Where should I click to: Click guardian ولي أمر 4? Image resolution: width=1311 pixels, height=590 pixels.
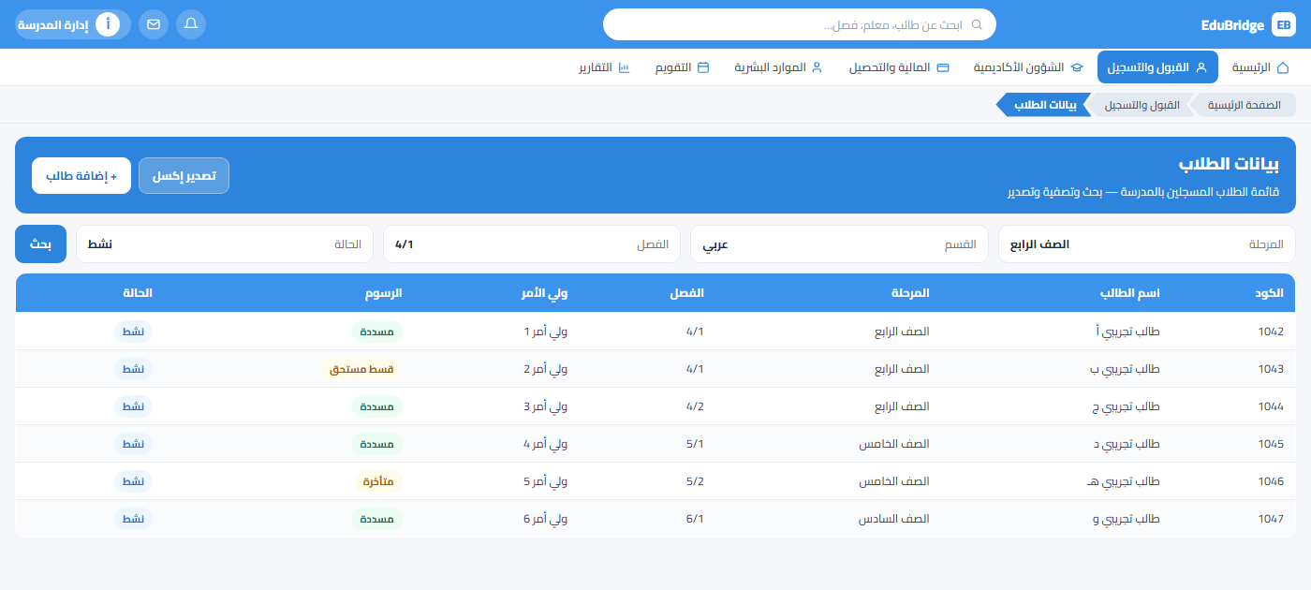(x=546, y=444)
